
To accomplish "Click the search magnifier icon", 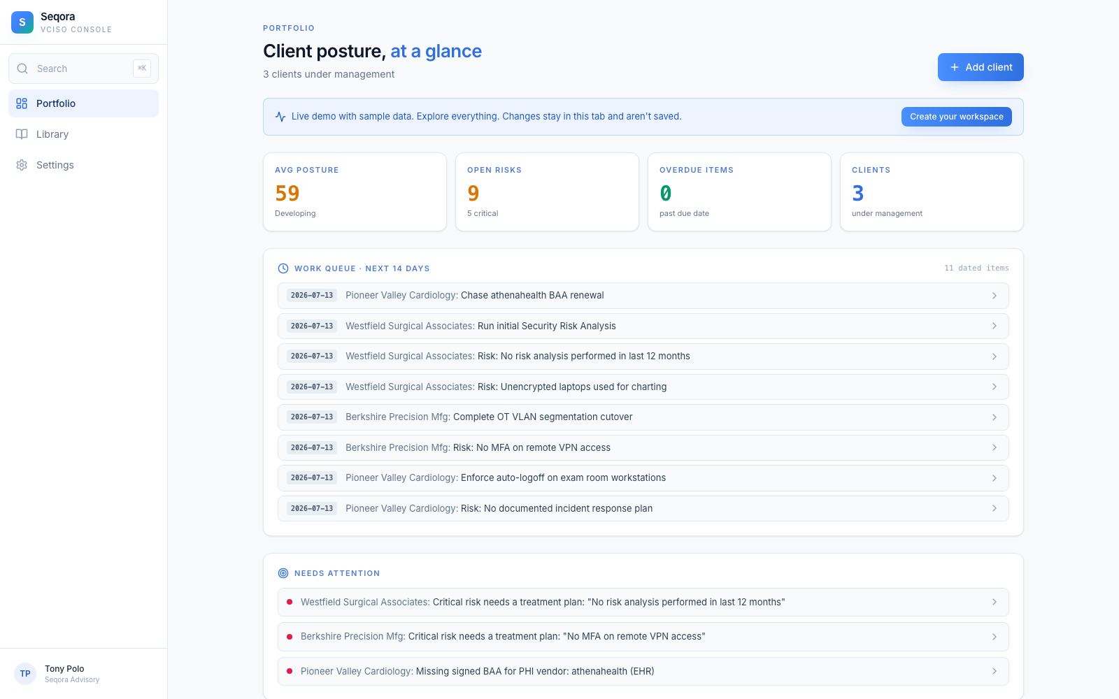I will 22,69.
